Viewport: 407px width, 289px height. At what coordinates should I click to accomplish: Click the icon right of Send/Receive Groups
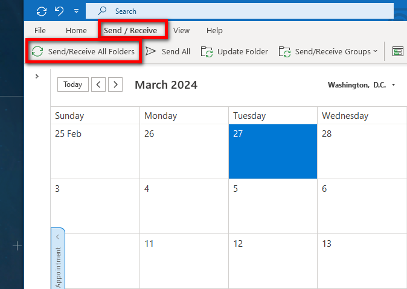pos(398,52)
